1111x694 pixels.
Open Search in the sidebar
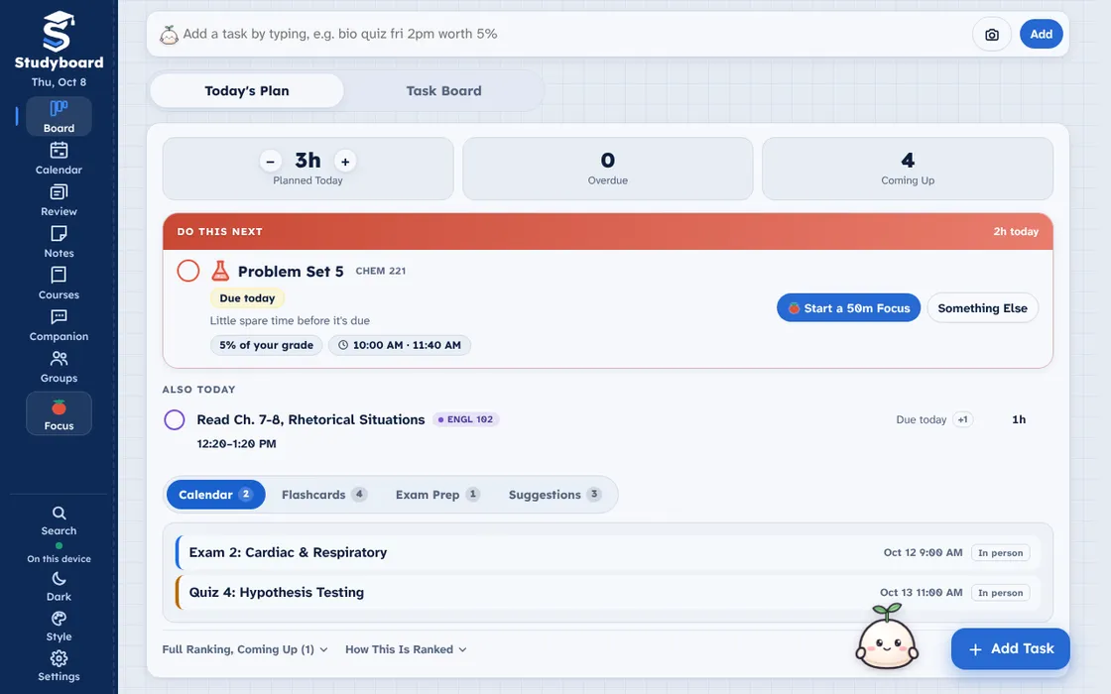[x=59, y=520]
